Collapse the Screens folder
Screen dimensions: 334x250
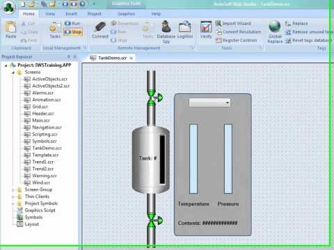[x=13, y=72]
